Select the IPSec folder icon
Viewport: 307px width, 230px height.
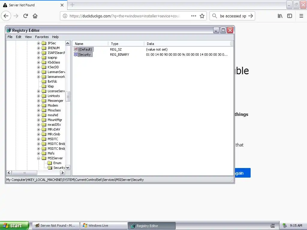pyautogui.click(x=44, y=43)
